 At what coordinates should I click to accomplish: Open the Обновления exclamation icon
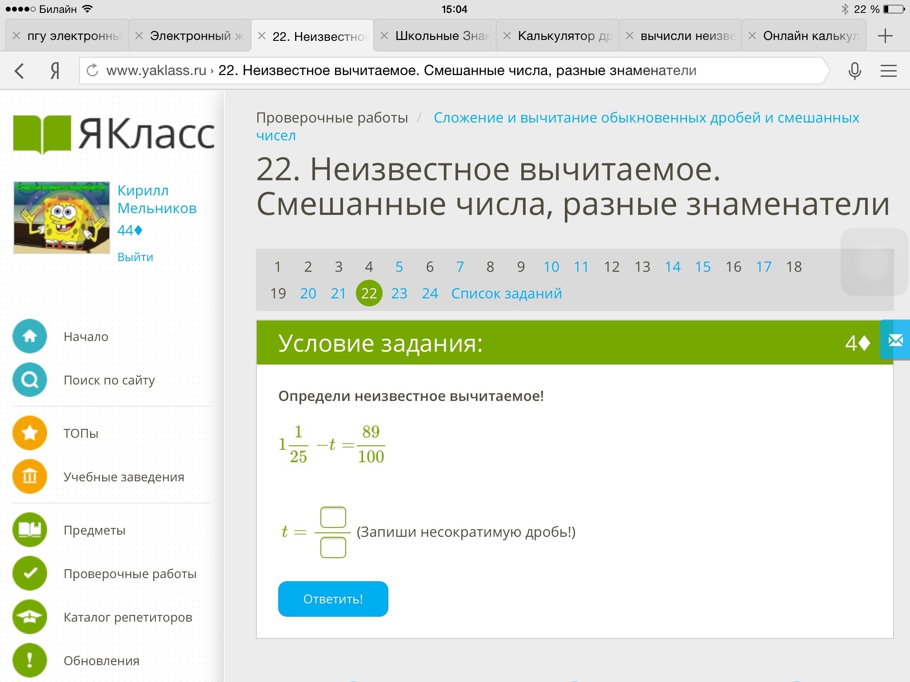point(30,660)
